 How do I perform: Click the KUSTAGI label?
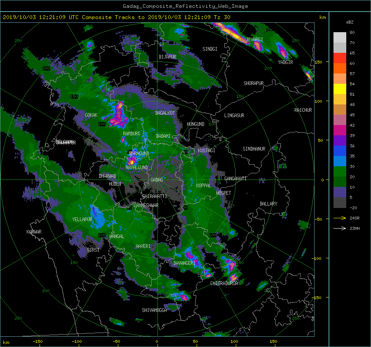[207, 151]
